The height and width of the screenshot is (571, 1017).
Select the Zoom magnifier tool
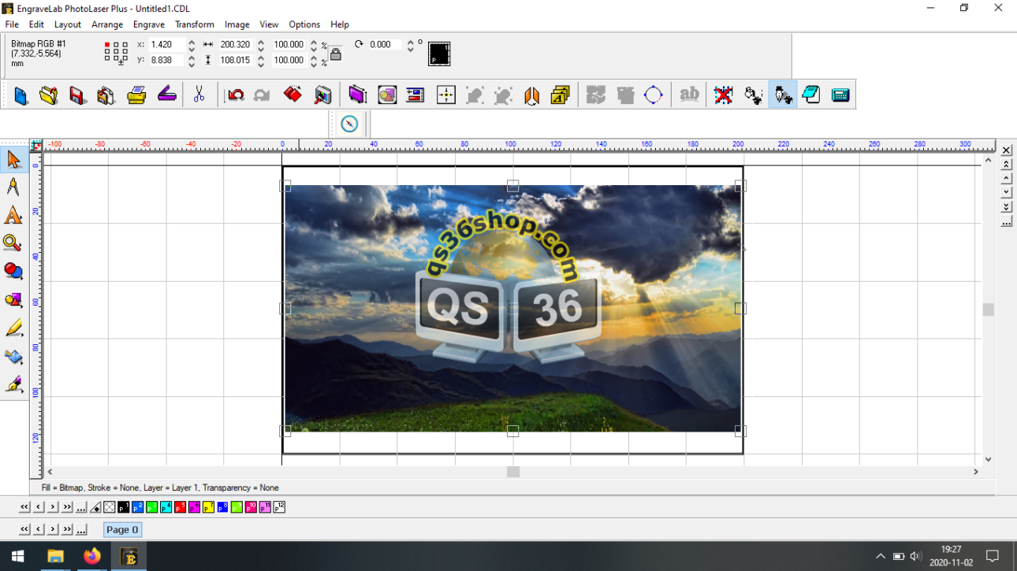[x=13, y=243]
